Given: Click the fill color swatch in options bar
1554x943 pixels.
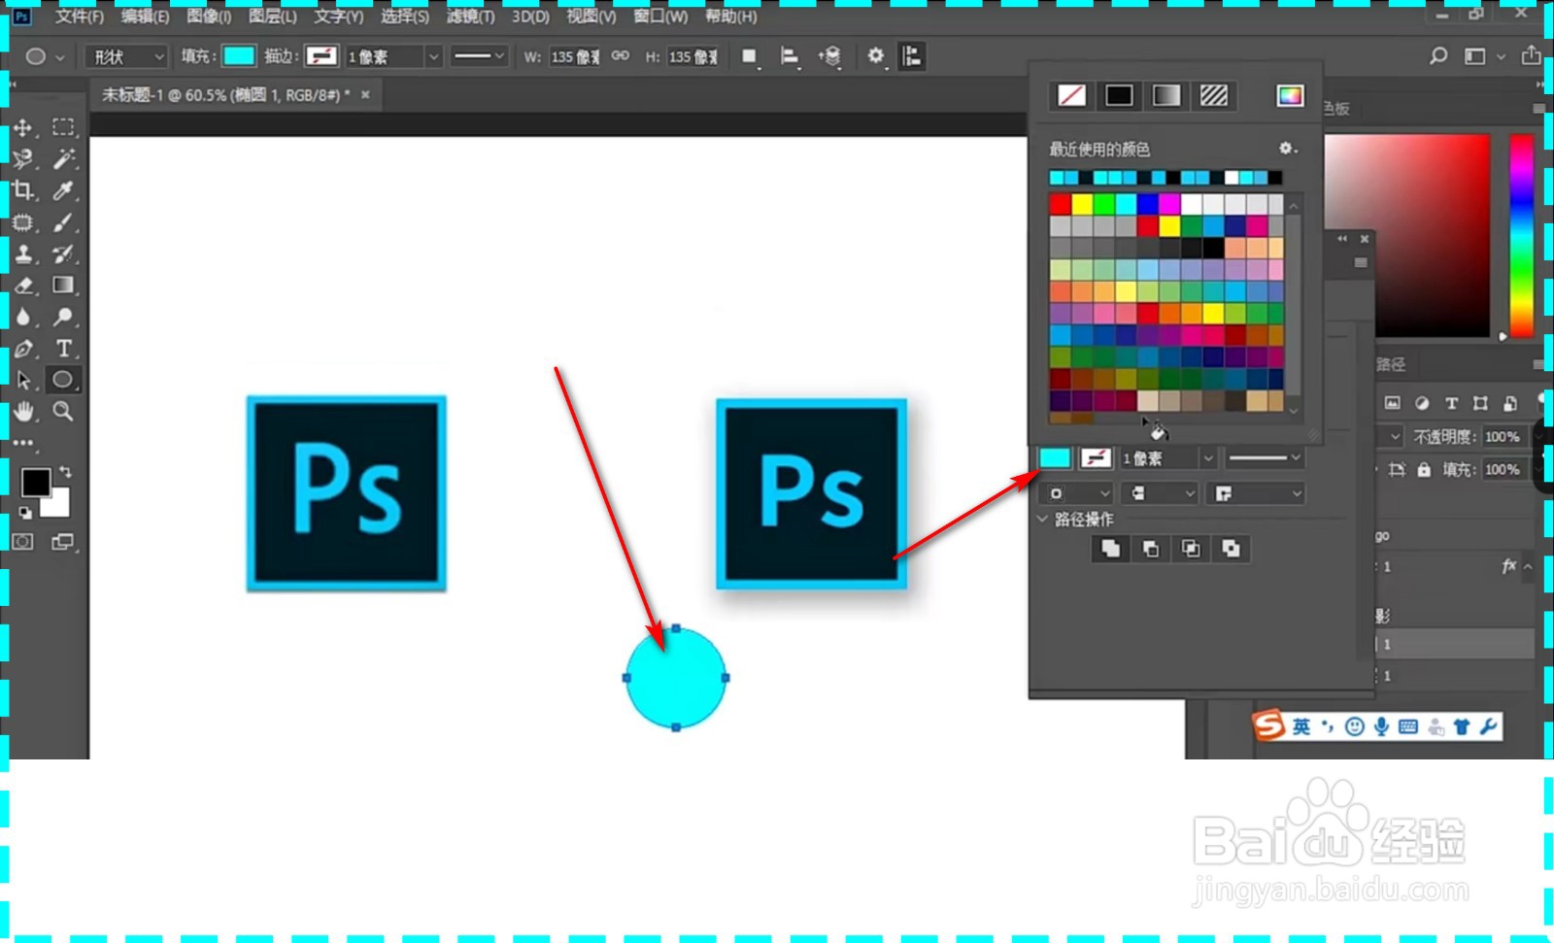Looking at the screenshot, I should point(239,56).
